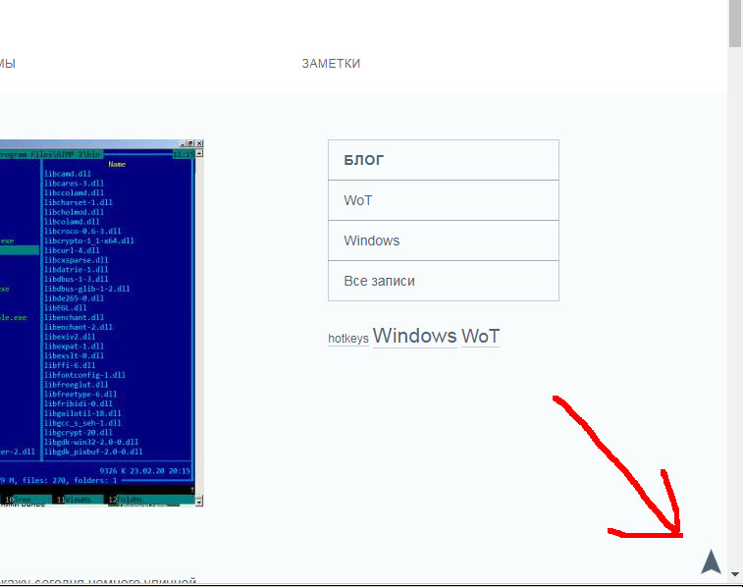Click the page scrollbar down arrow
The image size is (743, 587).
point(735,574)
